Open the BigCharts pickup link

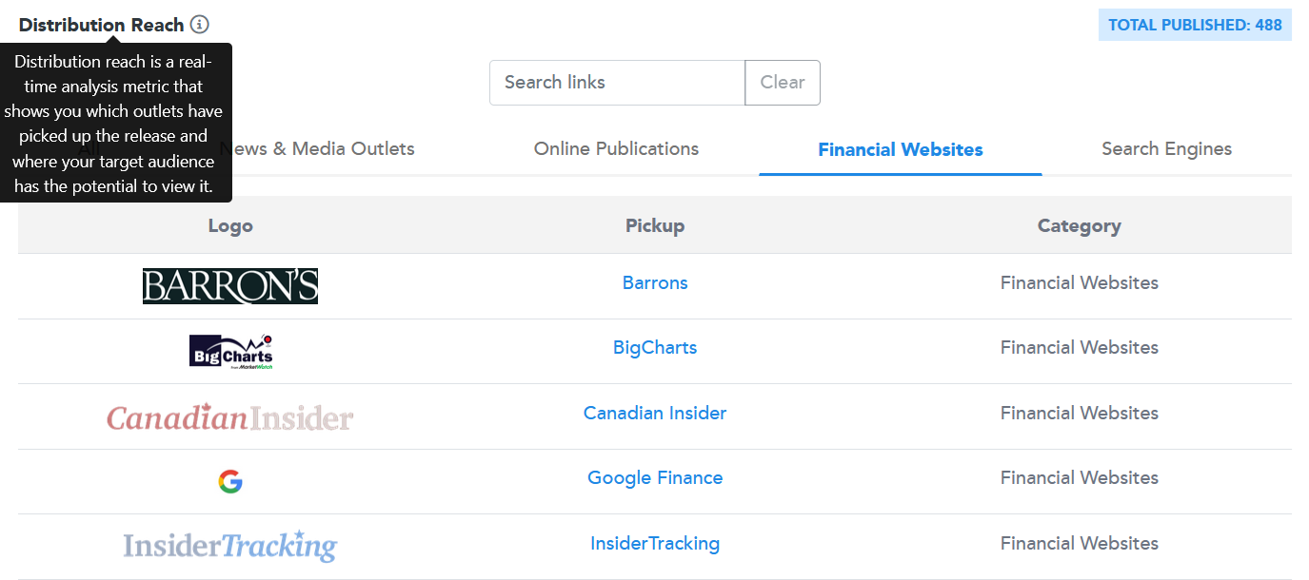point(655,348)
